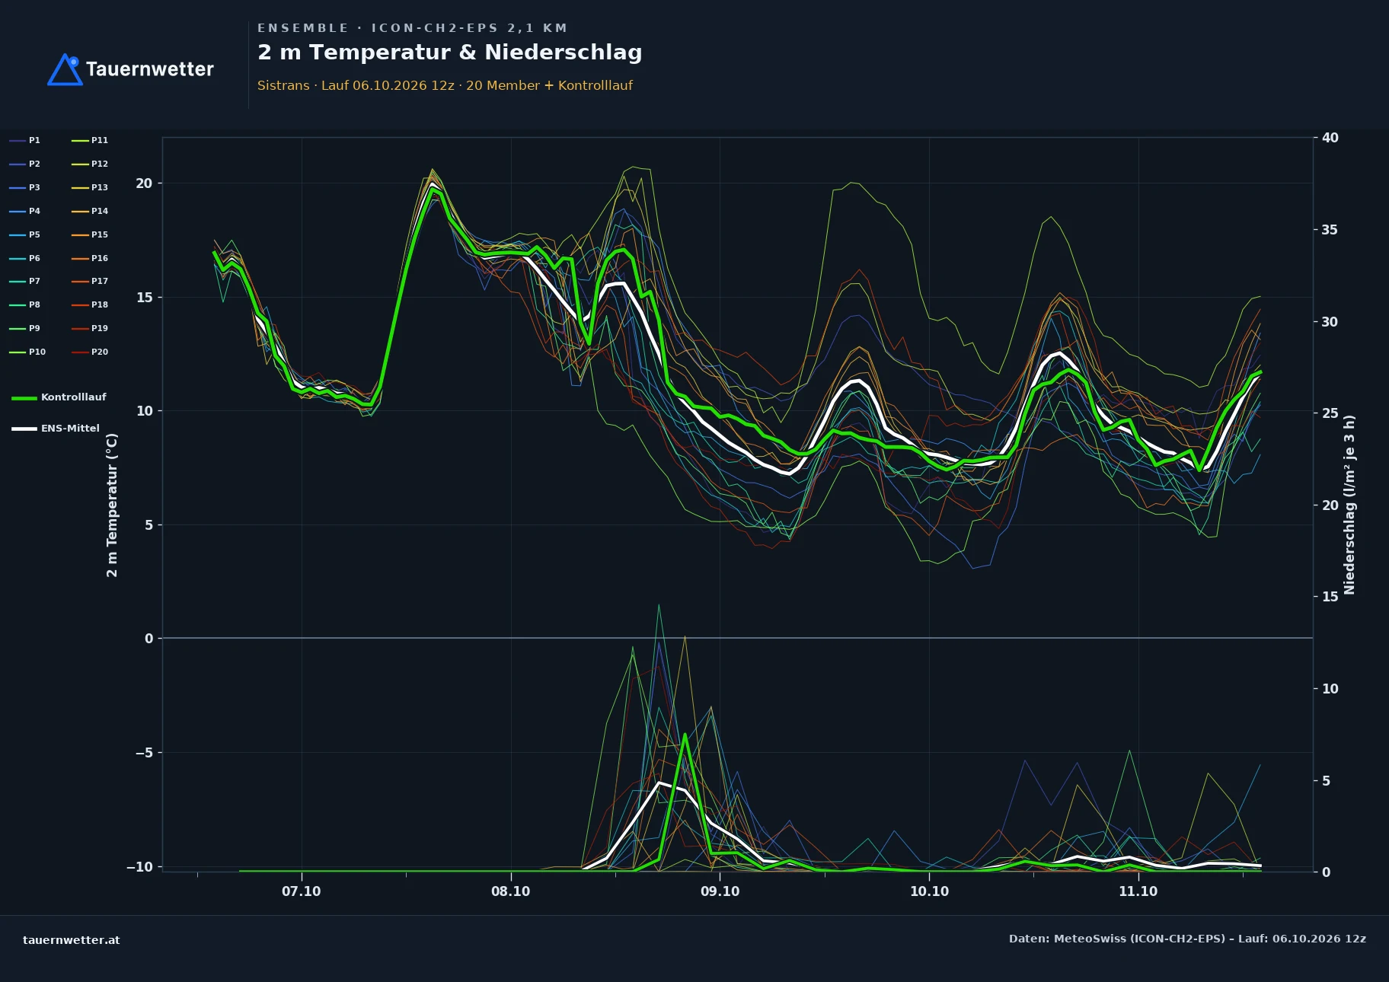
Task: Click the Niederschlag right axis title
Action: click(1349, 505)
